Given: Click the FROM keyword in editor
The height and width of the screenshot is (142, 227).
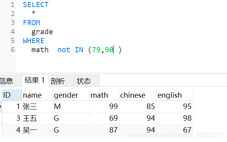Looking at the screenshot, I should coord(31,23).
